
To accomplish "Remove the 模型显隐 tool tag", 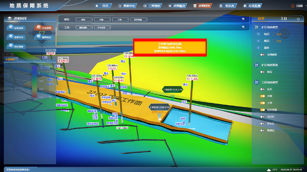I will (91, 27).
